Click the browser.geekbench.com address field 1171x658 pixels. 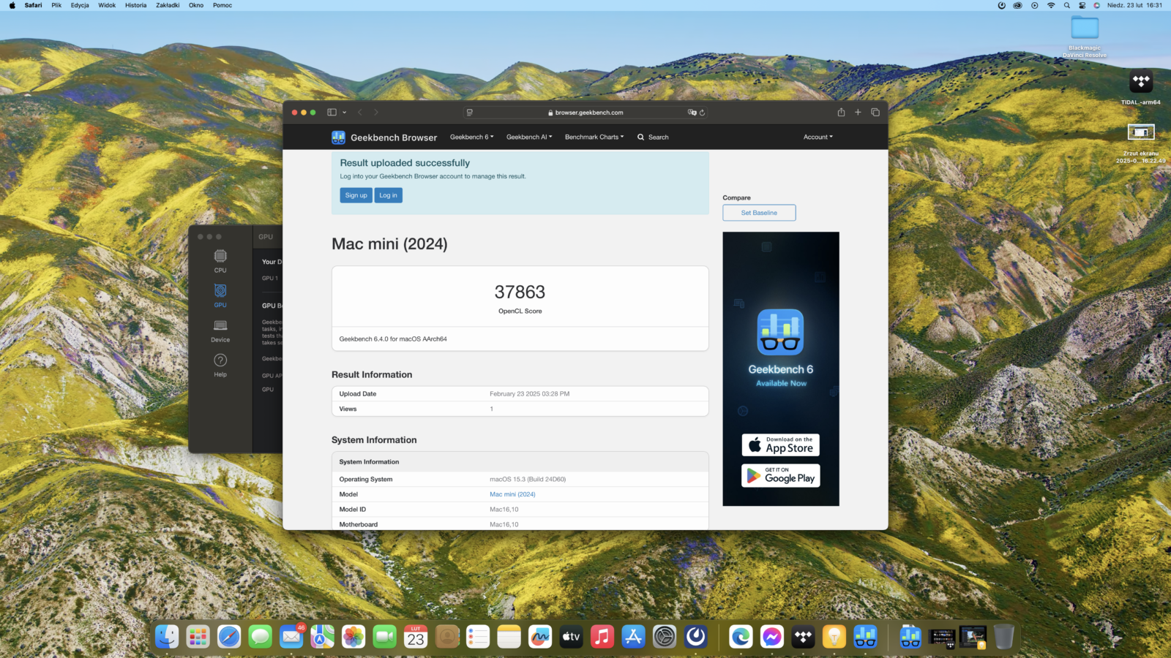click(x=585, y=113)
